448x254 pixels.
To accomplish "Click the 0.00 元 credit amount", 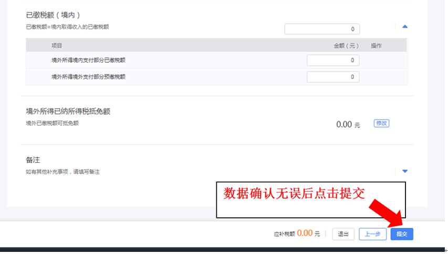I will tap(348, 125).
